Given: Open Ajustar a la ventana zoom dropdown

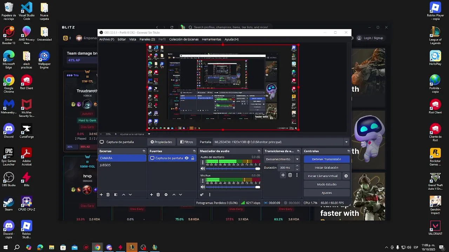Looking at the screenshot, I should click(149, 134).
